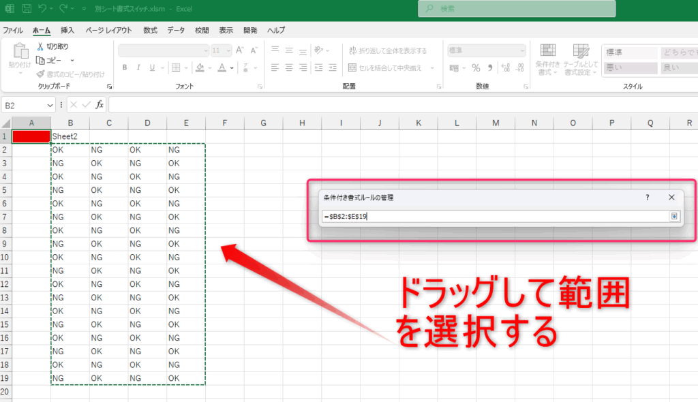The image size is (698, 402).
Task: Open the Name Box dropdown arrow
Action: [50, 105]
